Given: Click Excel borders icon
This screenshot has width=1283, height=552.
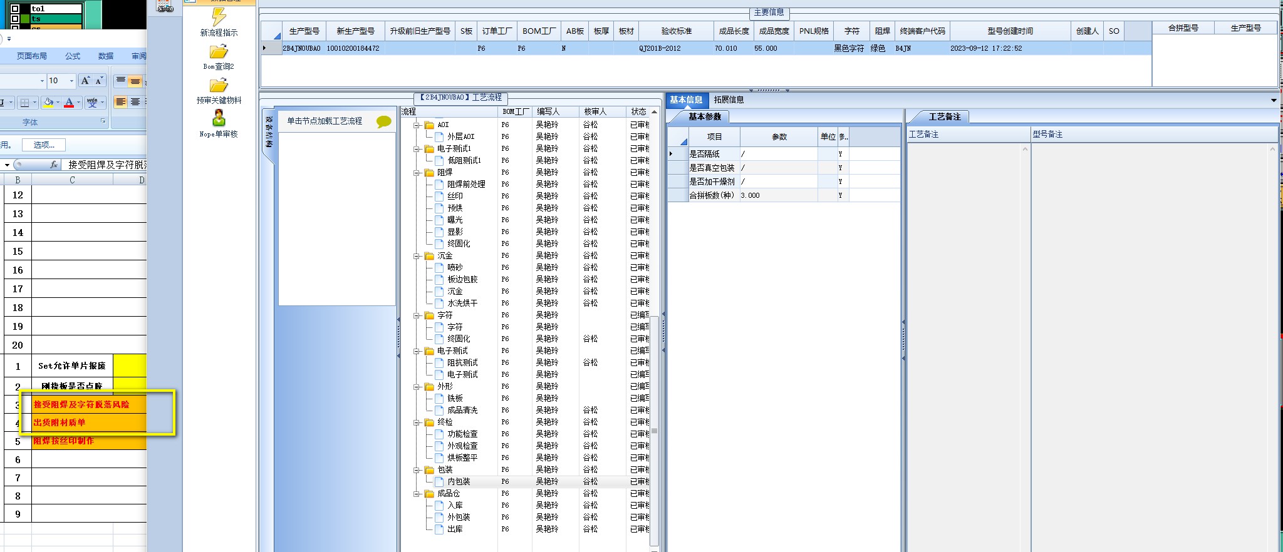Looking at the screenshot, I should pyautogui.click(x=24, y=102).
